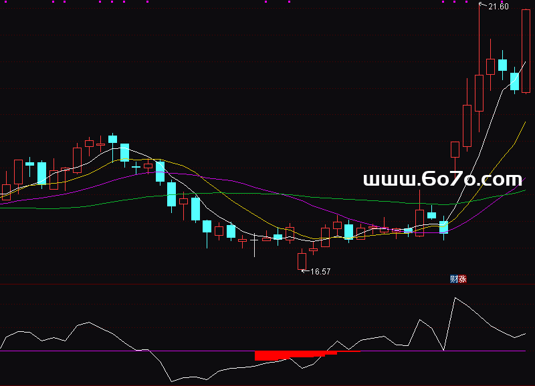This screenshot has height=386, width=535.
Task: Click the red histogram bar in indicator panel
Action: [x=294, y=355]
